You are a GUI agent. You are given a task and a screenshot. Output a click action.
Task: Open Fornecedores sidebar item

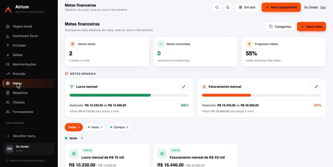pyautogui.click(x=29, y=112)
